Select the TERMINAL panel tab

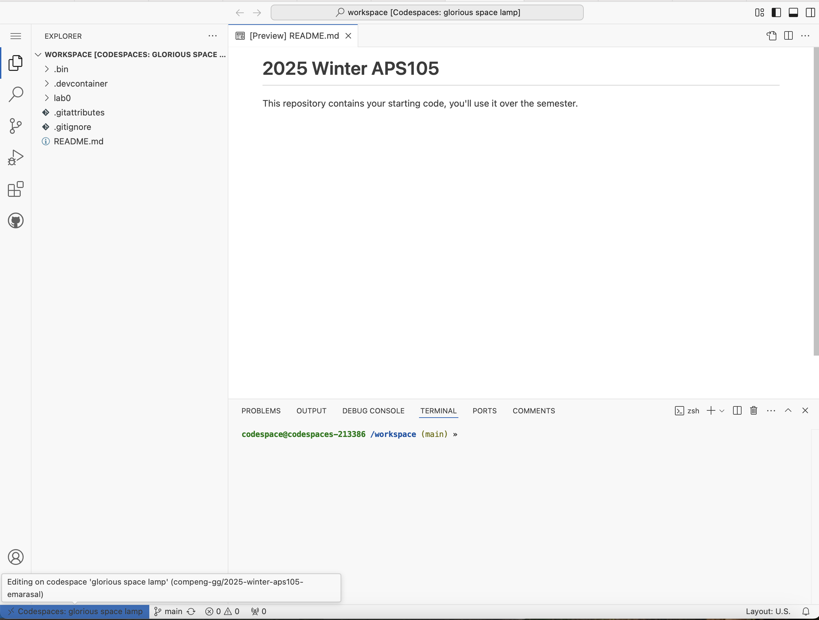point(438,411)
